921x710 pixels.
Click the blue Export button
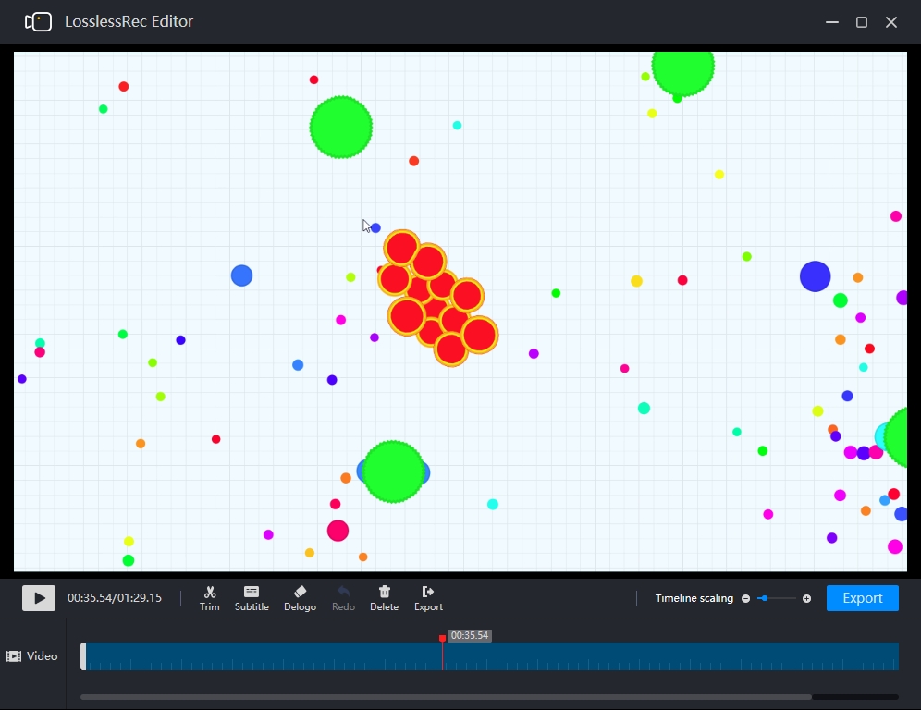862,598
